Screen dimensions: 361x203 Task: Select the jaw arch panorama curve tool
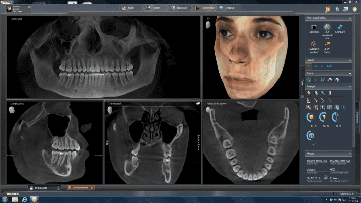coord(322,80)
